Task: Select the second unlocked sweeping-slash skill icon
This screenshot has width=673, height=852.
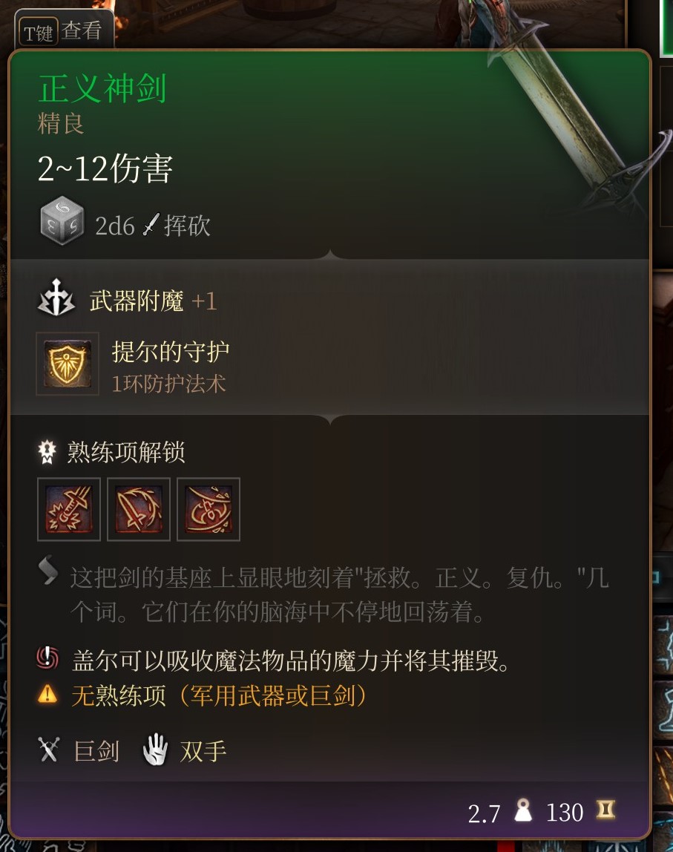Action: 139,509
